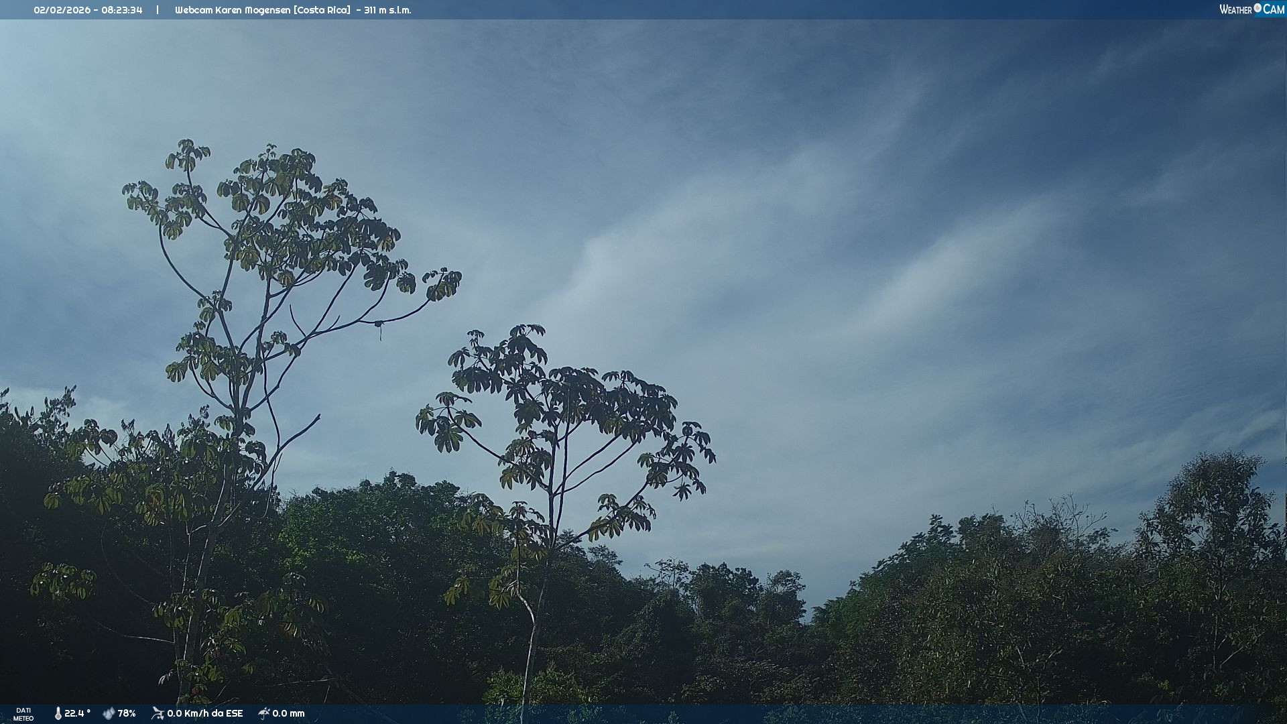Image resolution: width=1287 pixels, height=724 pixels.
Task: Click the WeatherCam logo
Action: [x=1251, y=9]
